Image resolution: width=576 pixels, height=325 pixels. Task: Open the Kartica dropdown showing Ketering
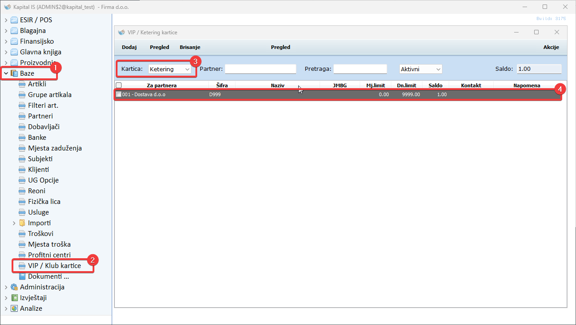[x=170, y=69]
